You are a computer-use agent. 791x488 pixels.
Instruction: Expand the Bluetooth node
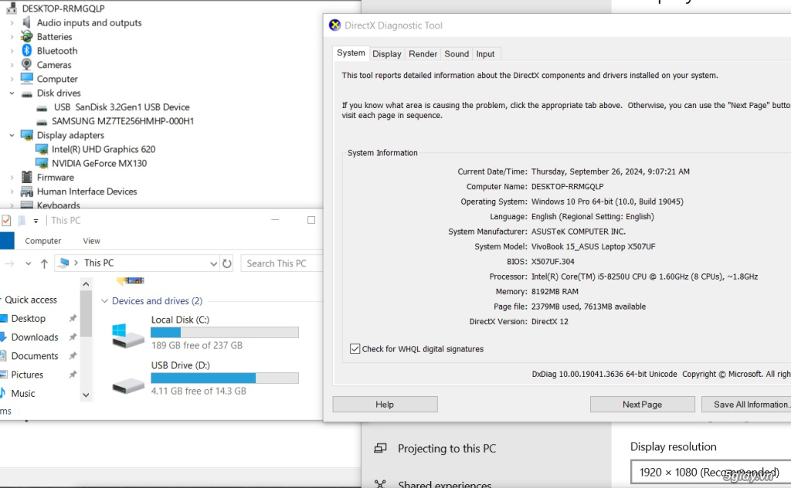tap(12, 51)
